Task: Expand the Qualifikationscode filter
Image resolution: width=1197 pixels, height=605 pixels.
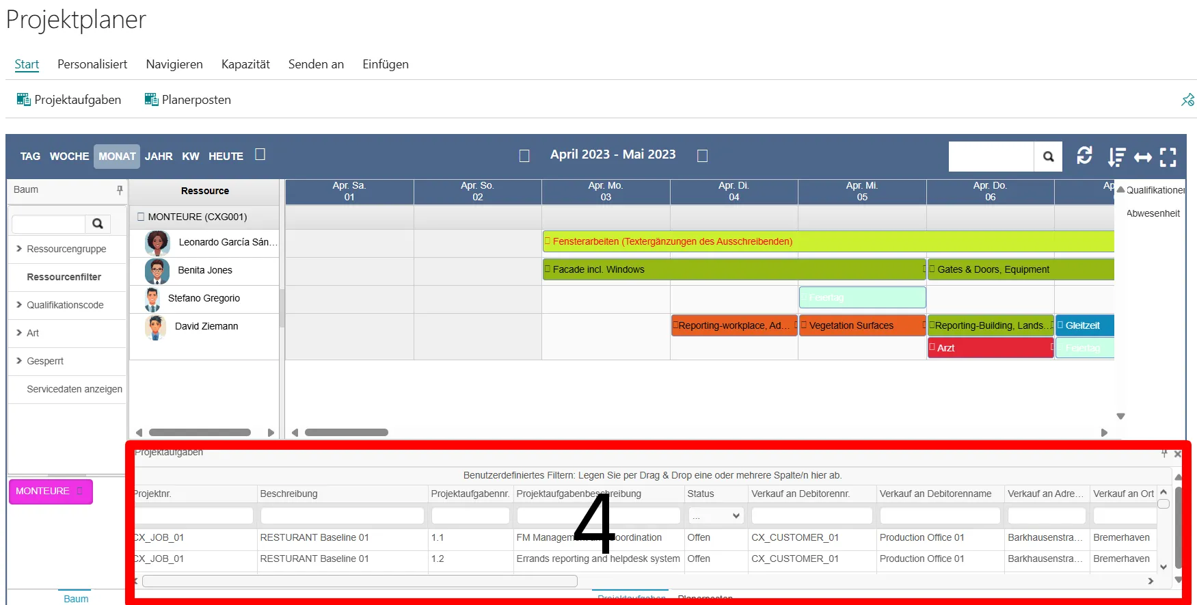Action: pyautogui.click(x=19, y=305)
